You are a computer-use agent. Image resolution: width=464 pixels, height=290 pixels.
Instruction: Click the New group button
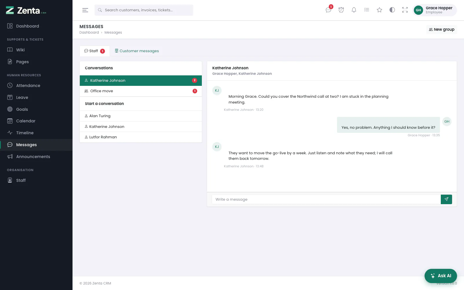442,30
